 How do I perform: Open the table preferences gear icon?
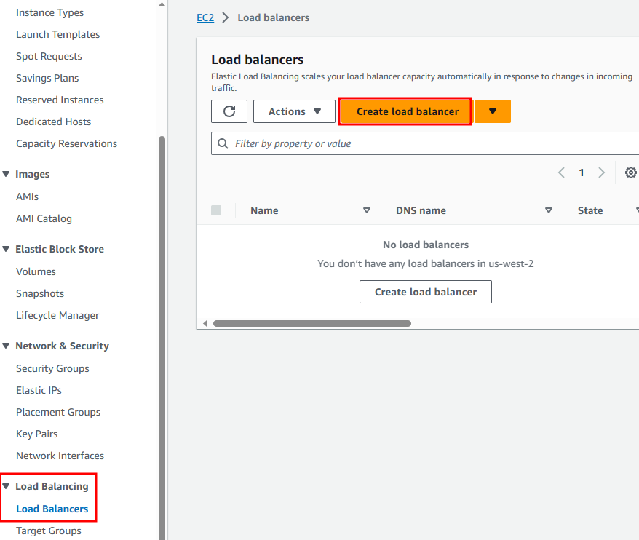pos(630,172)
